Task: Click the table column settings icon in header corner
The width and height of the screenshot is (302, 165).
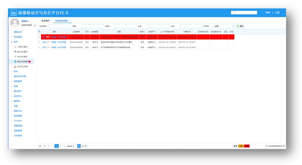Action: [39, 31]
